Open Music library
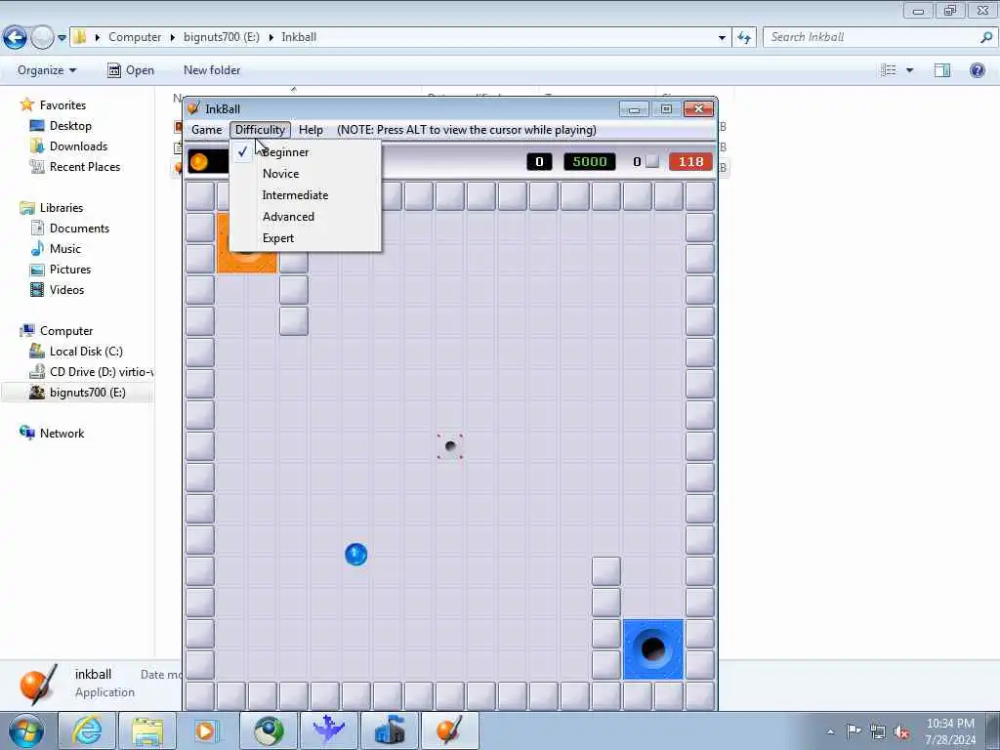The height and width of the screenshot is (750, 1000). 65,249
